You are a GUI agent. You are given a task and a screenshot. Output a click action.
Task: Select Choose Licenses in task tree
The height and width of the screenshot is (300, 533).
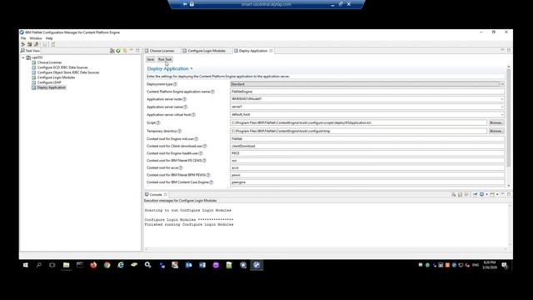[x=49, y=62]
